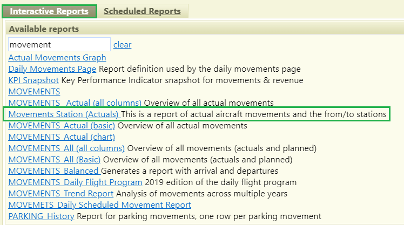Image resolution: width=404 pixels, height=225 pixels.
Task: Open MOVEMENTS_Actual (all columns) report
Action: pos(75,103)
